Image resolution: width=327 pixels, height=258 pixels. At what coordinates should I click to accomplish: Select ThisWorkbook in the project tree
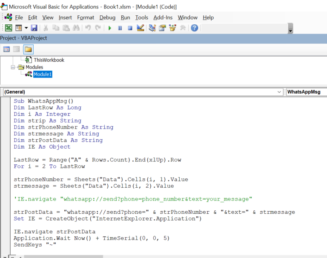[x=49, y=60]
